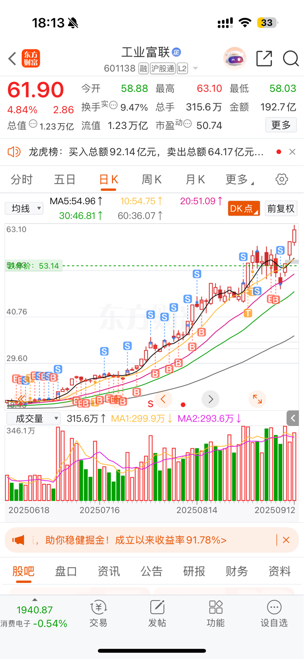Expand the stock code dropdown arrow
Image resolution: width=304 pixels, height=659 pixels.
point(195,68)
